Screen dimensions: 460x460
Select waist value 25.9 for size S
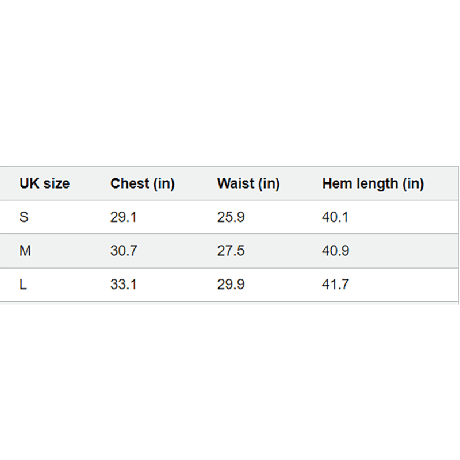[x=231, y=217]
